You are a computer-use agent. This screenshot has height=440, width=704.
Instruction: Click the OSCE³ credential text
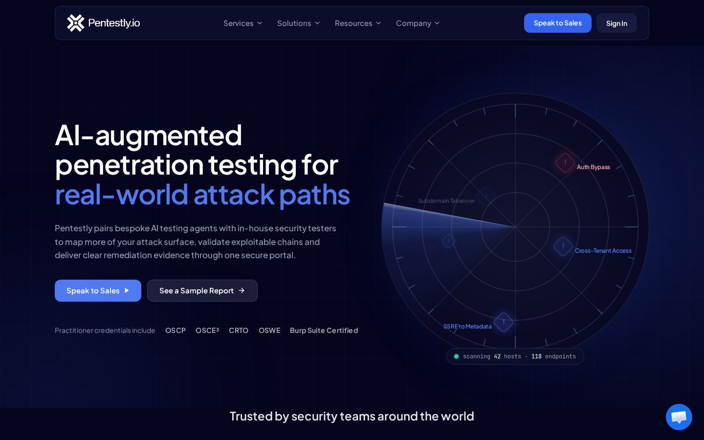pos(207,330)
